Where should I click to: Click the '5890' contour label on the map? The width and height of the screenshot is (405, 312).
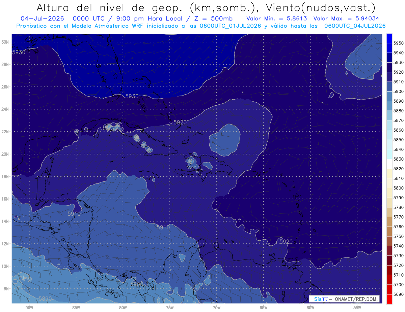coord(45,299)
